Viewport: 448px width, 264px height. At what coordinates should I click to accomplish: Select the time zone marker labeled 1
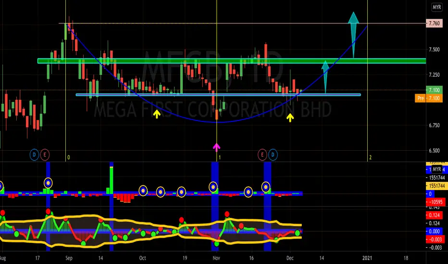pos(219,157)
